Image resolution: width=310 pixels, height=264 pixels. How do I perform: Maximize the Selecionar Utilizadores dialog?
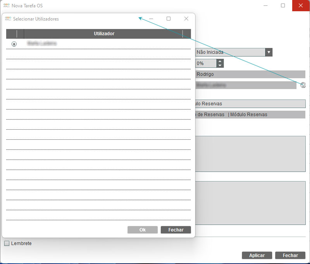click(169, 19)
